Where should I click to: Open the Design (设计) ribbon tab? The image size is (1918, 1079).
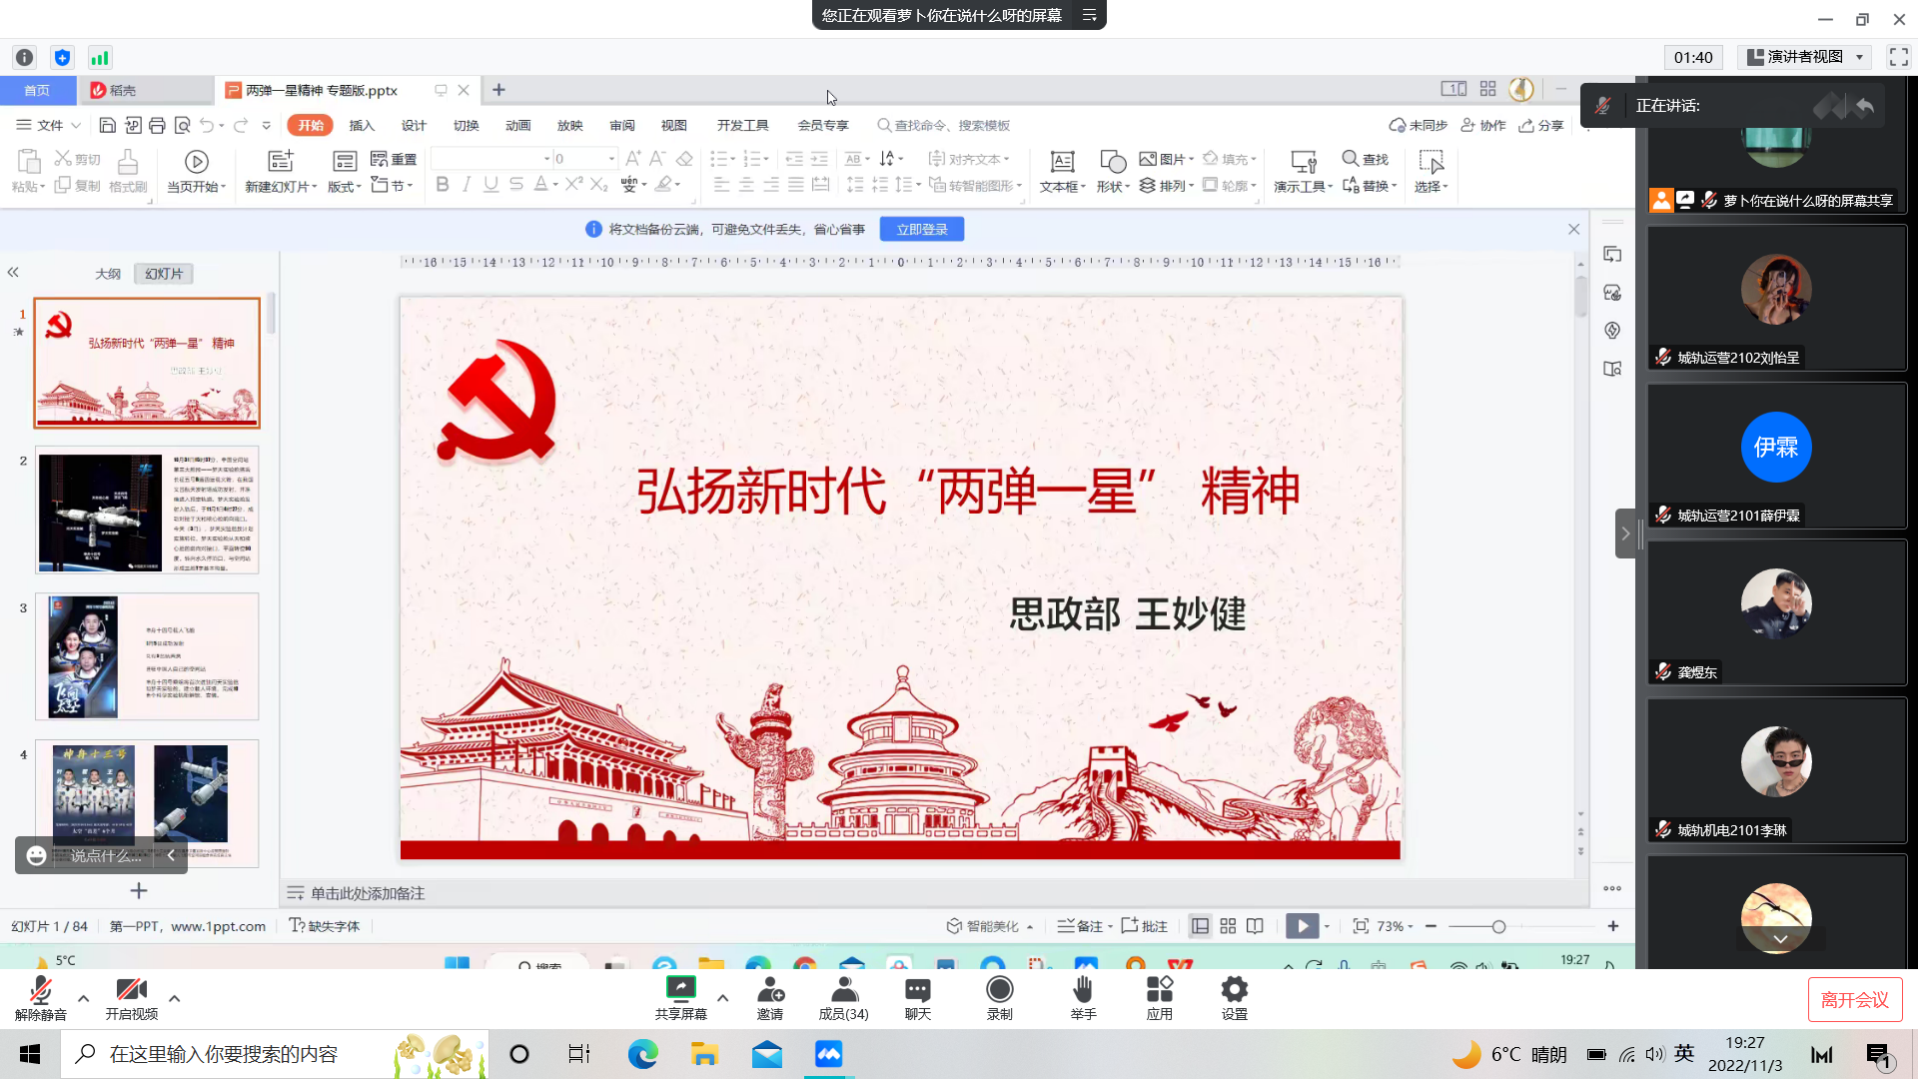[x=414, y=125]
